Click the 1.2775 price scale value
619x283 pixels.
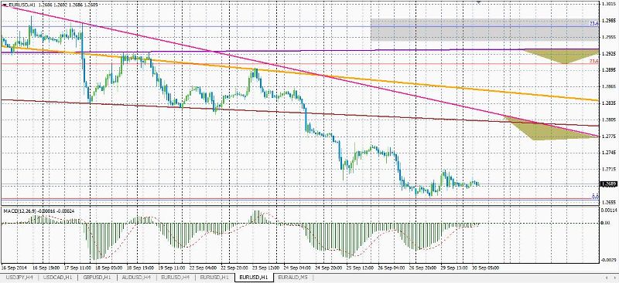pos(608,136)
